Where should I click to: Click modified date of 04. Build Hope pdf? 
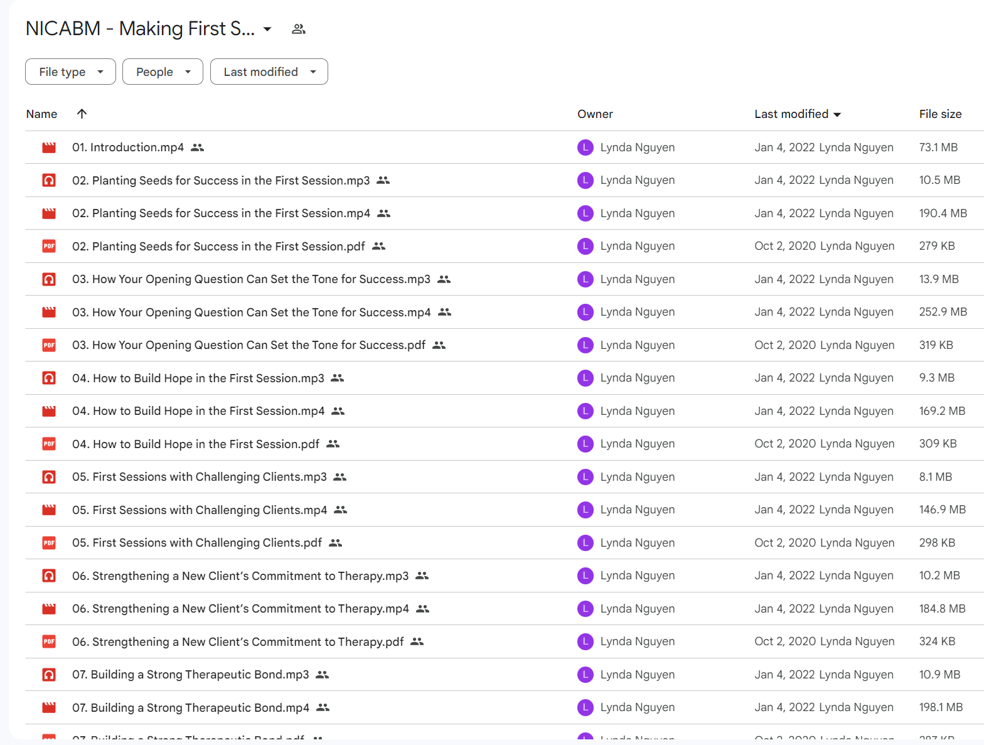pyautogui.click(x=785, y=444)
